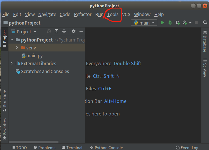This screenshot has width=209, height=150.
Task: Start debugging with the bug icon
Action: point(170,23)
